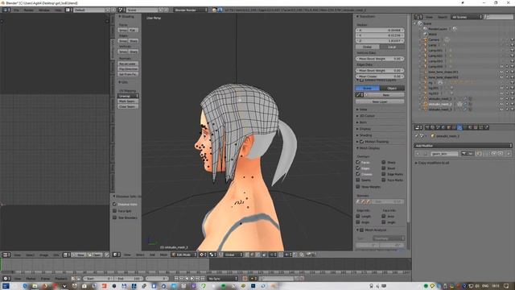Image resolution: width=515 pixels, height=290 pixels.
Task: Expand the Display panel
Action: pos(364,129)
